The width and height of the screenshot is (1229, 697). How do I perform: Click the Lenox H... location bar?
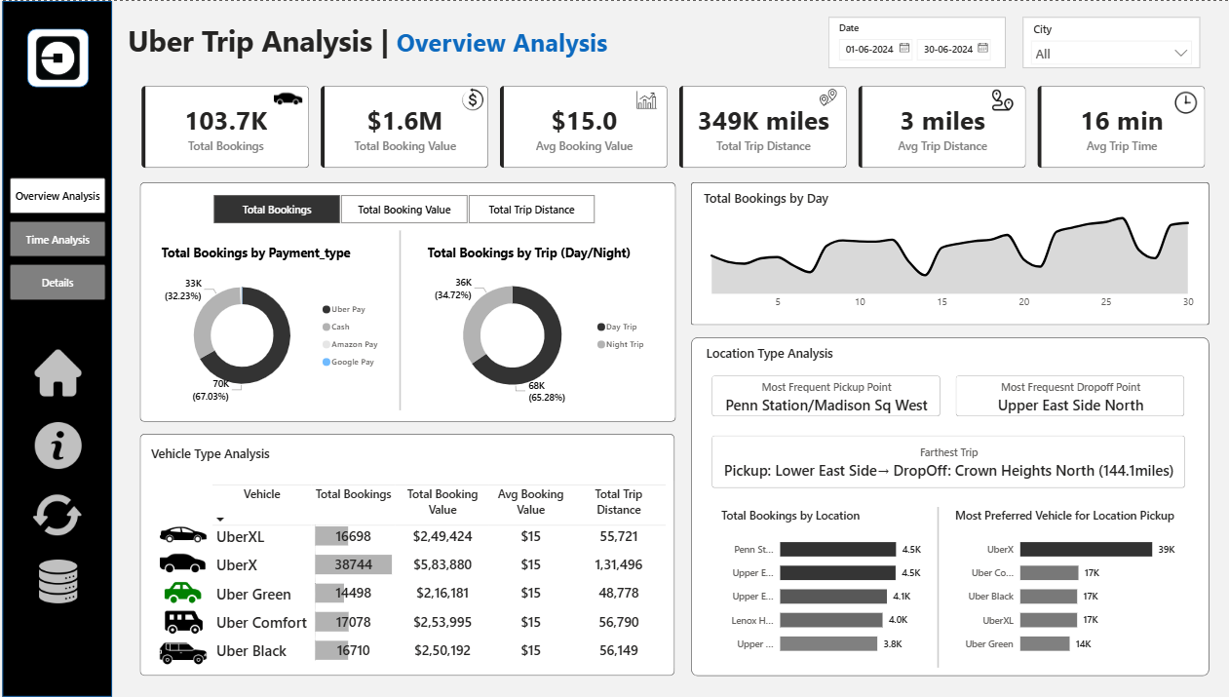(x=830, y=620)
